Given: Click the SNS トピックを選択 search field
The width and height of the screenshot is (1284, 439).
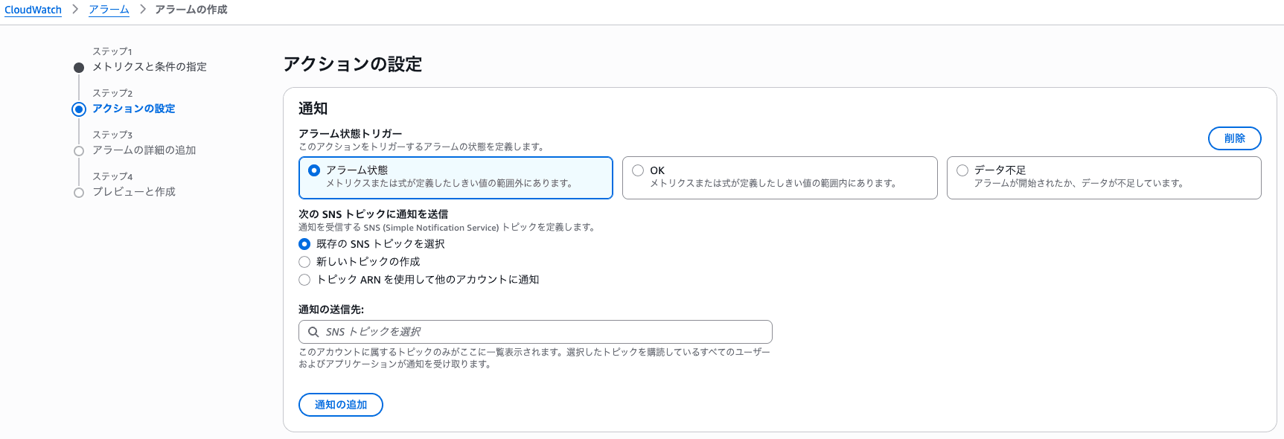Looking at the screenshot, I should 535,332.
